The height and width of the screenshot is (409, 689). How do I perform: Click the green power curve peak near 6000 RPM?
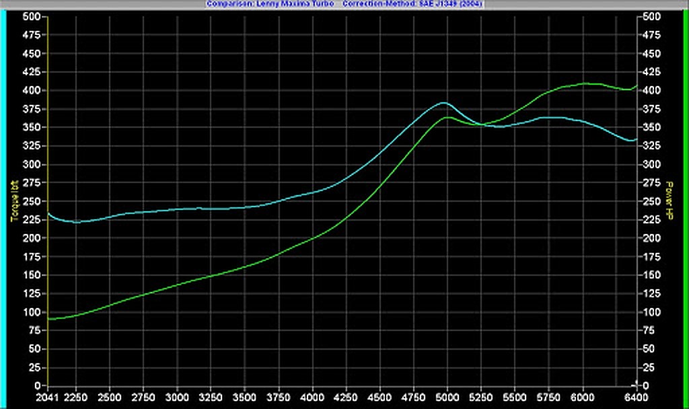pos(585,83)
